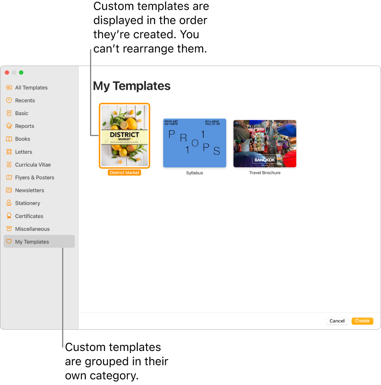Click the Books open-book icon

coord(9,139)
